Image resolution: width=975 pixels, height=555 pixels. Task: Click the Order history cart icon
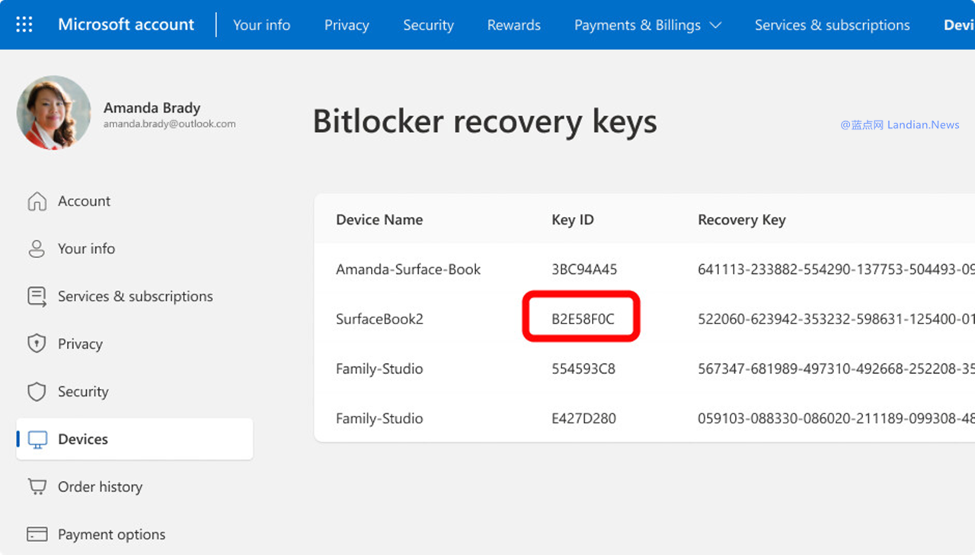[x=37, y=486]
